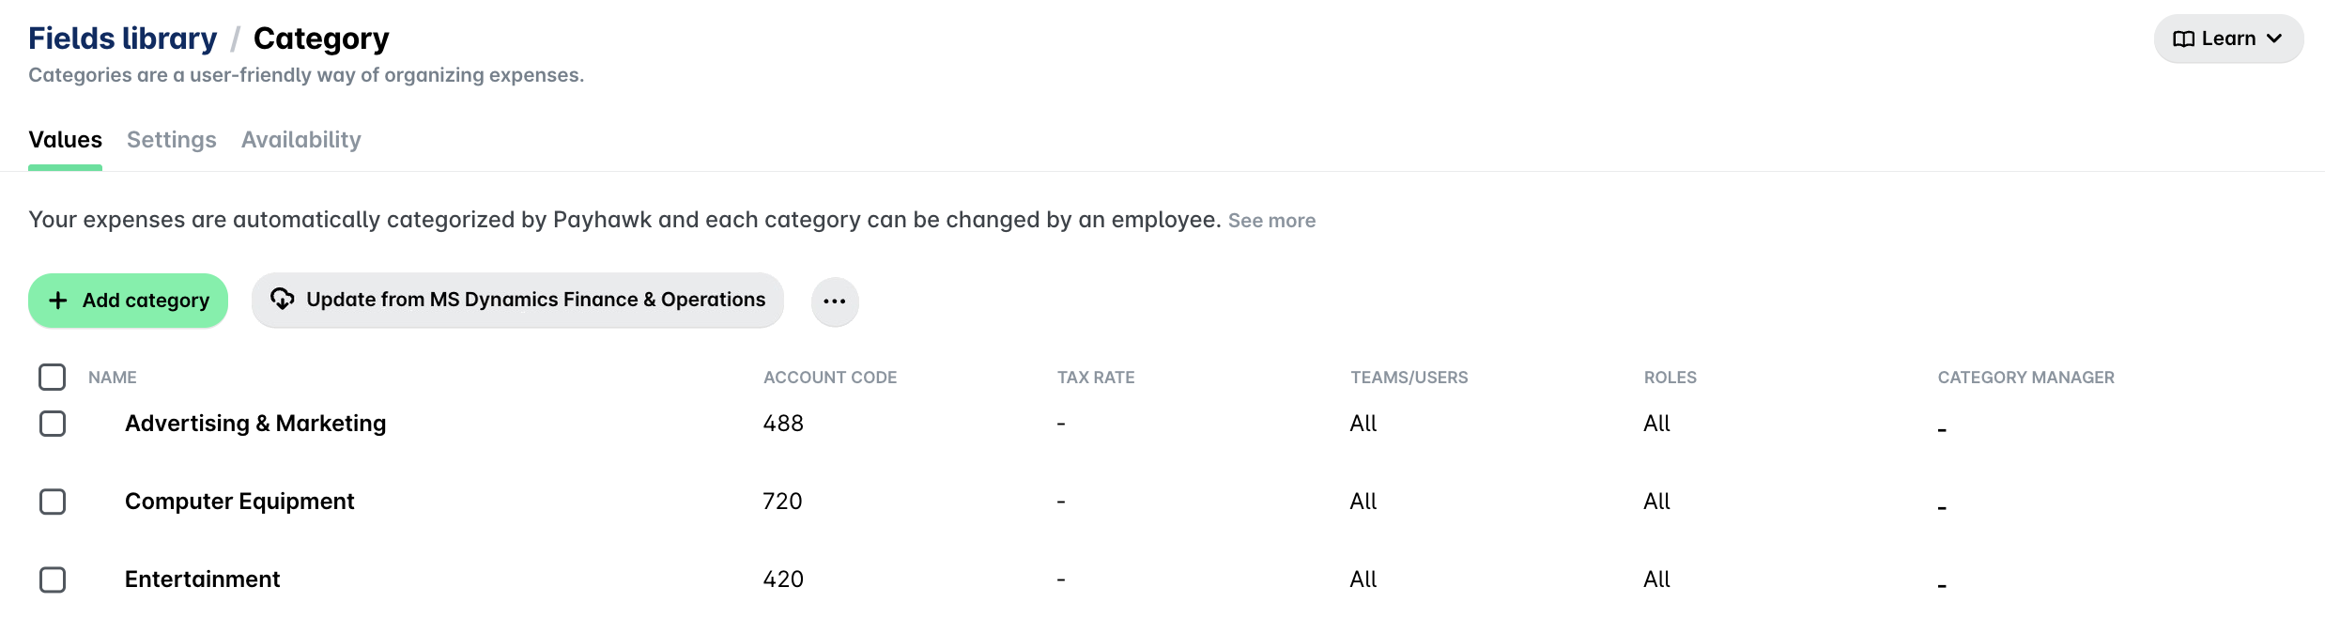Expand the Learn dropdown chevron
This screenshot has height=618, width=2325.
point(2274,39)
